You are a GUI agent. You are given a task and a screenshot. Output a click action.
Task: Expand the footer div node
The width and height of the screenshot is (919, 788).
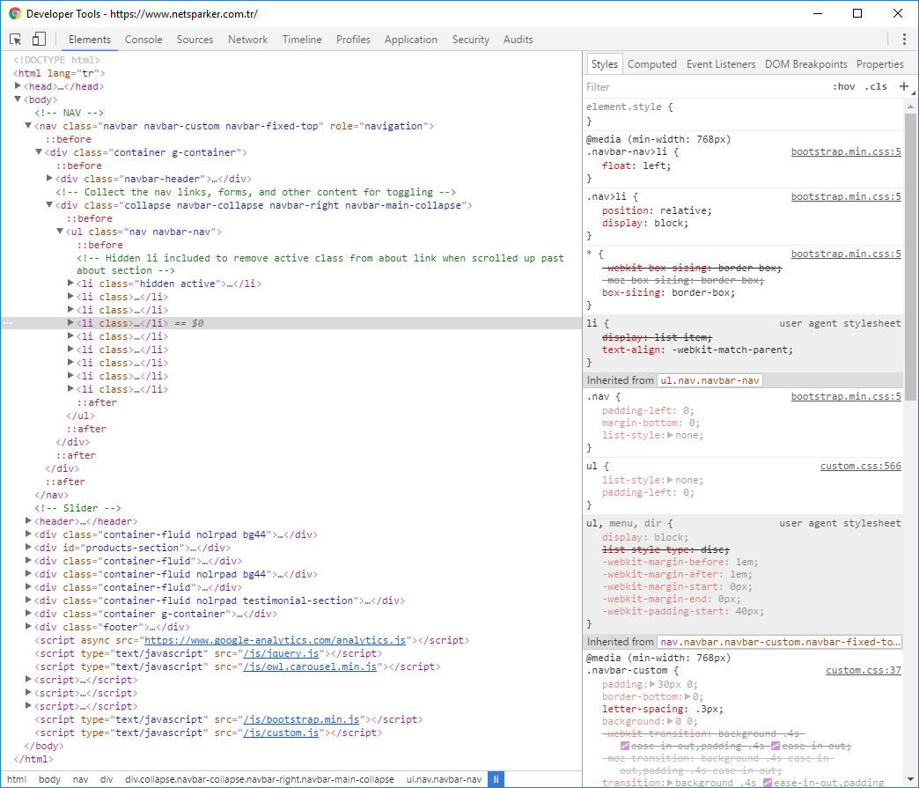(x=29, y=627)
